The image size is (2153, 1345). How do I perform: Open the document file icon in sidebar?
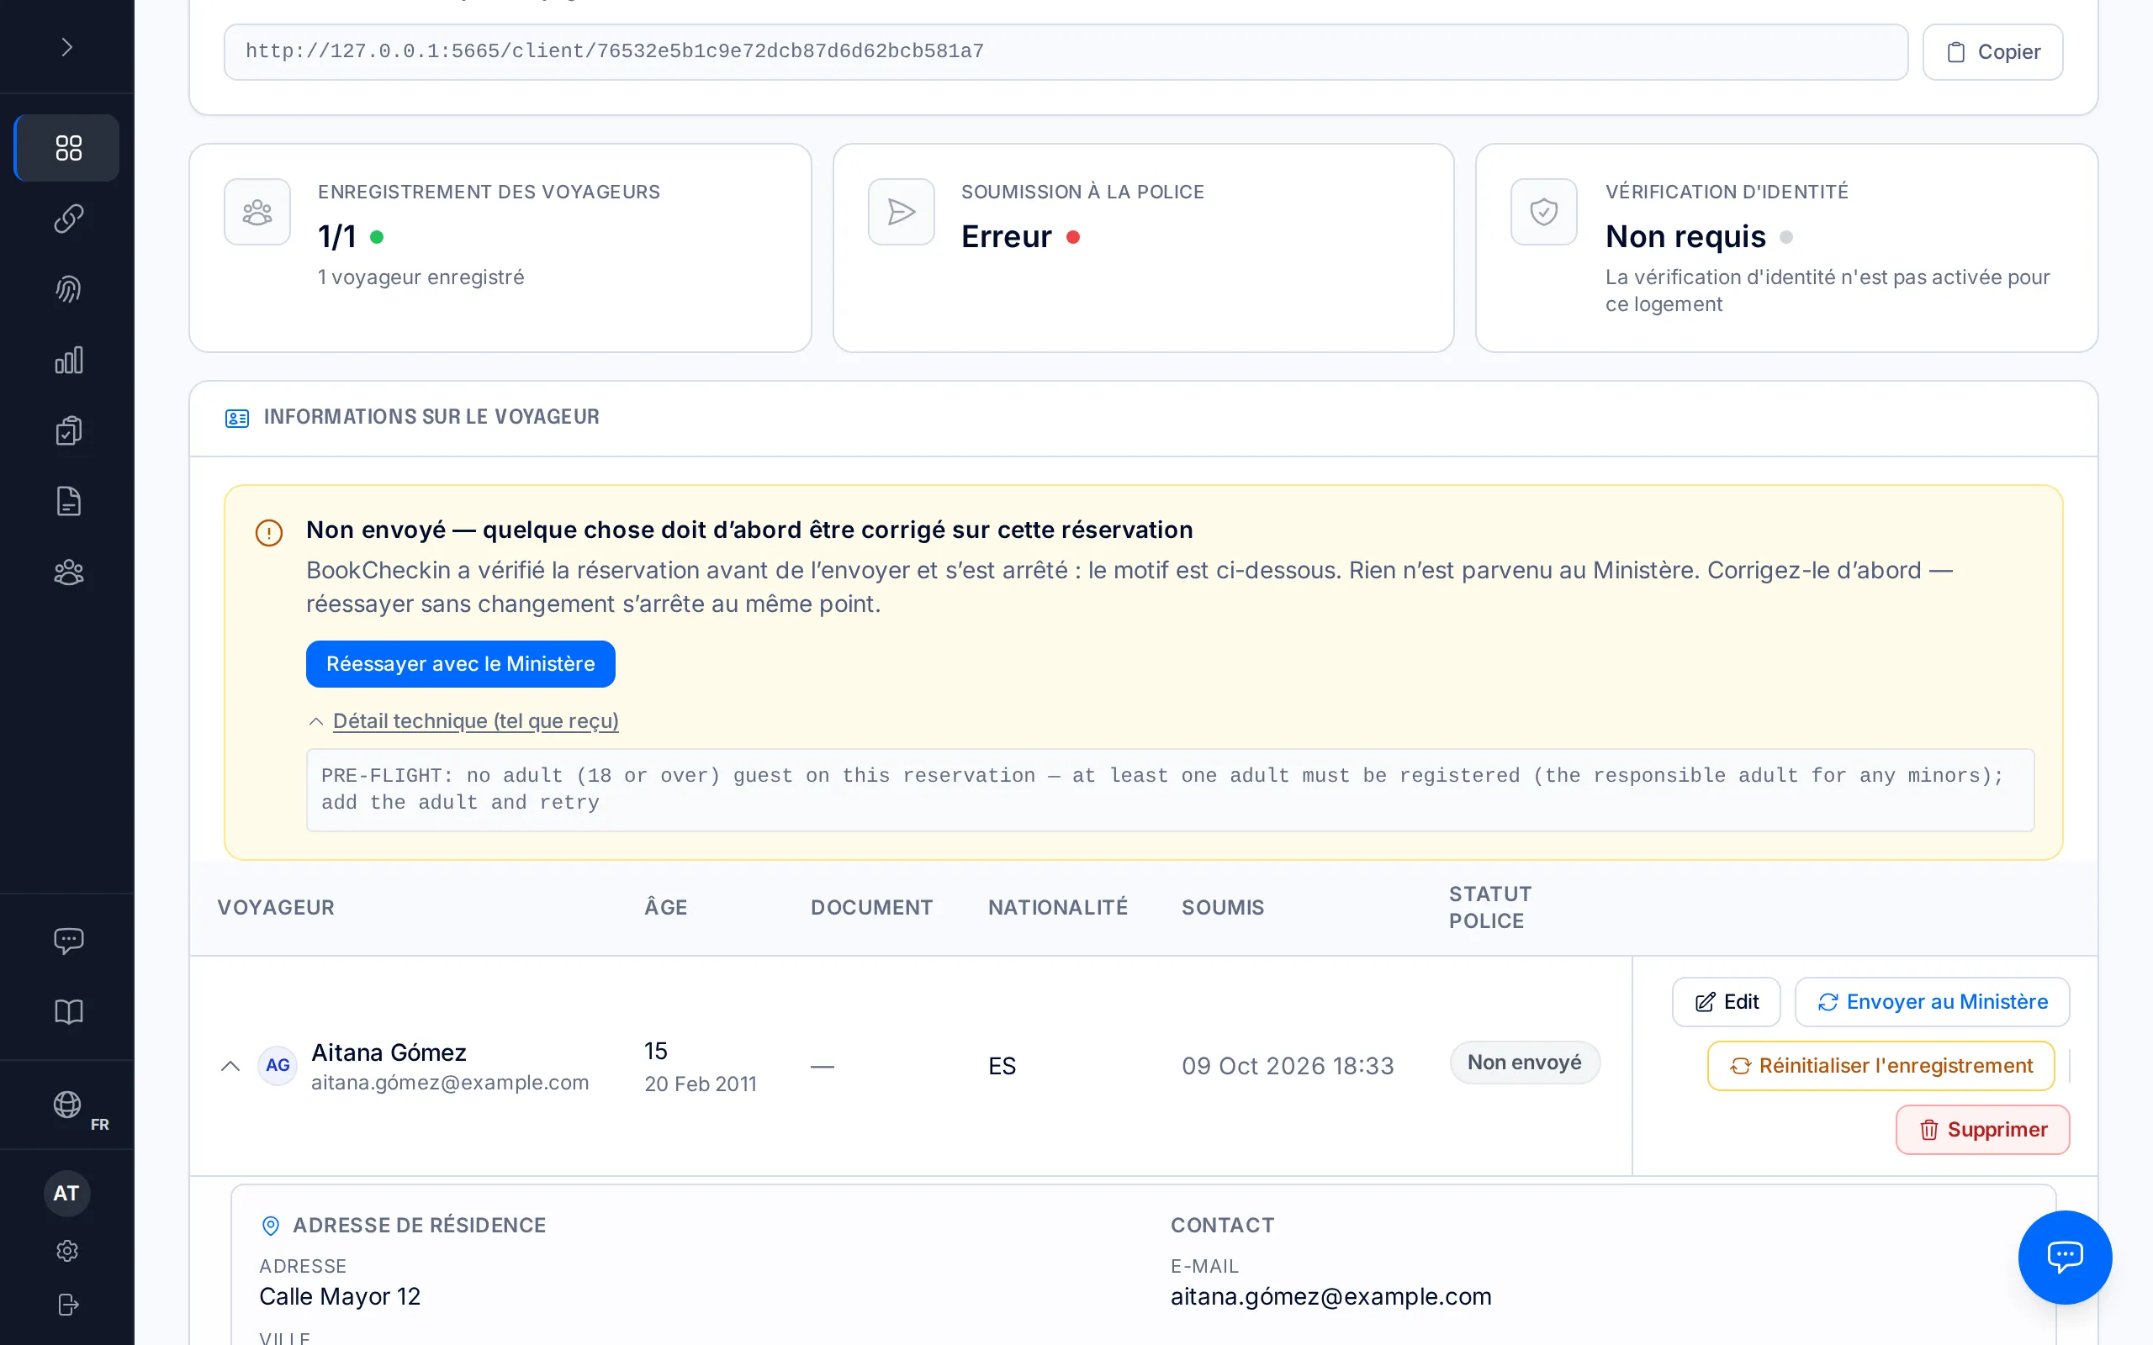(x=67, y=502)
